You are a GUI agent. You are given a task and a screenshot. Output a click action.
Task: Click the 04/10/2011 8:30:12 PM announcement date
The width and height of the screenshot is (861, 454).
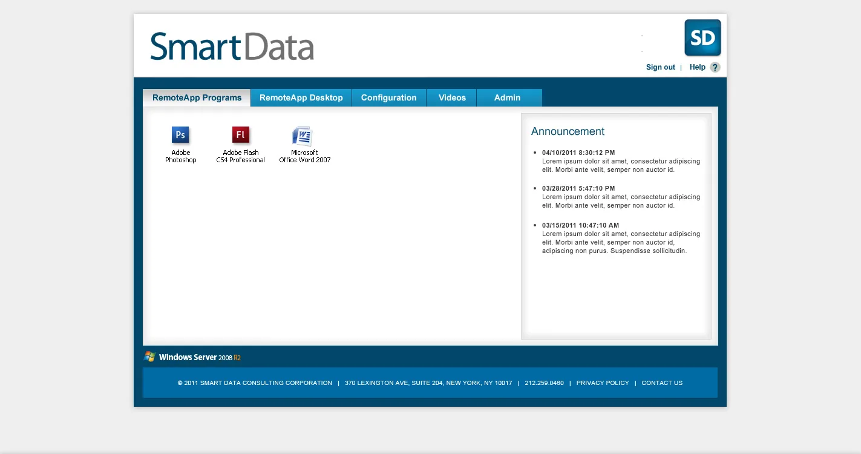coord(578,153)
